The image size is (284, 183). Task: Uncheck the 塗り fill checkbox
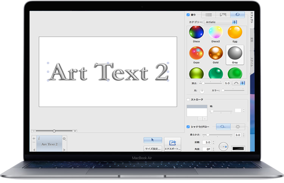[188, 15]
